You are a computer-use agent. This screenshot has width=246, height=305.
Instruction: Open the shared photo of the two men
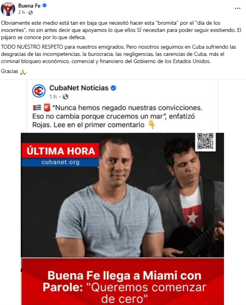[122, 195]
